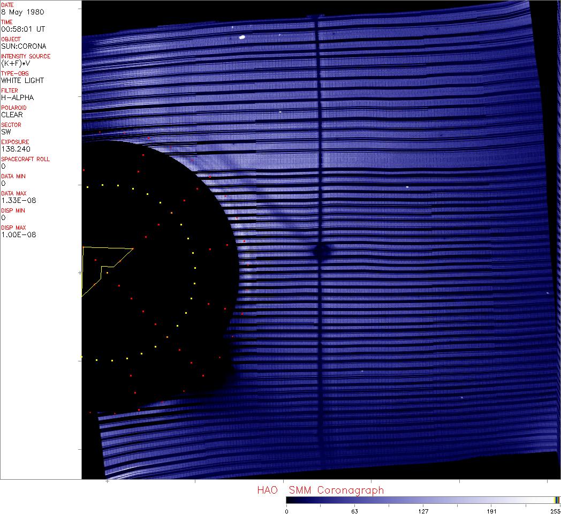Click the 'HAO SMM Coronagraph' title

[x=320, y=490]
